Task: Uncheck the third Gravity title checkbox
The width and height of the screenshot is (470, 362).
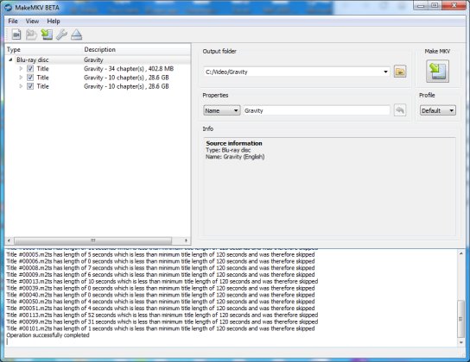Action: click(x=30, y=86)
